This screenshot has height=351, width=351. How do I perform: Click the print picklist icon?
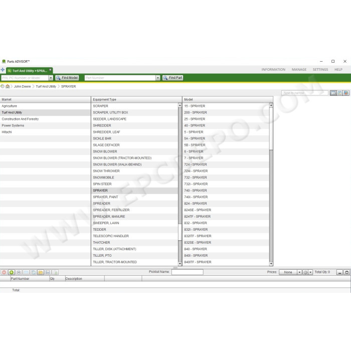19,272
